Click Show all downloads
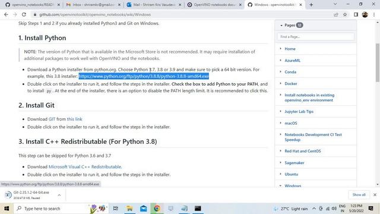Viewport: 380px width, 214px height. pyautogui.click(x=359, y=195)
